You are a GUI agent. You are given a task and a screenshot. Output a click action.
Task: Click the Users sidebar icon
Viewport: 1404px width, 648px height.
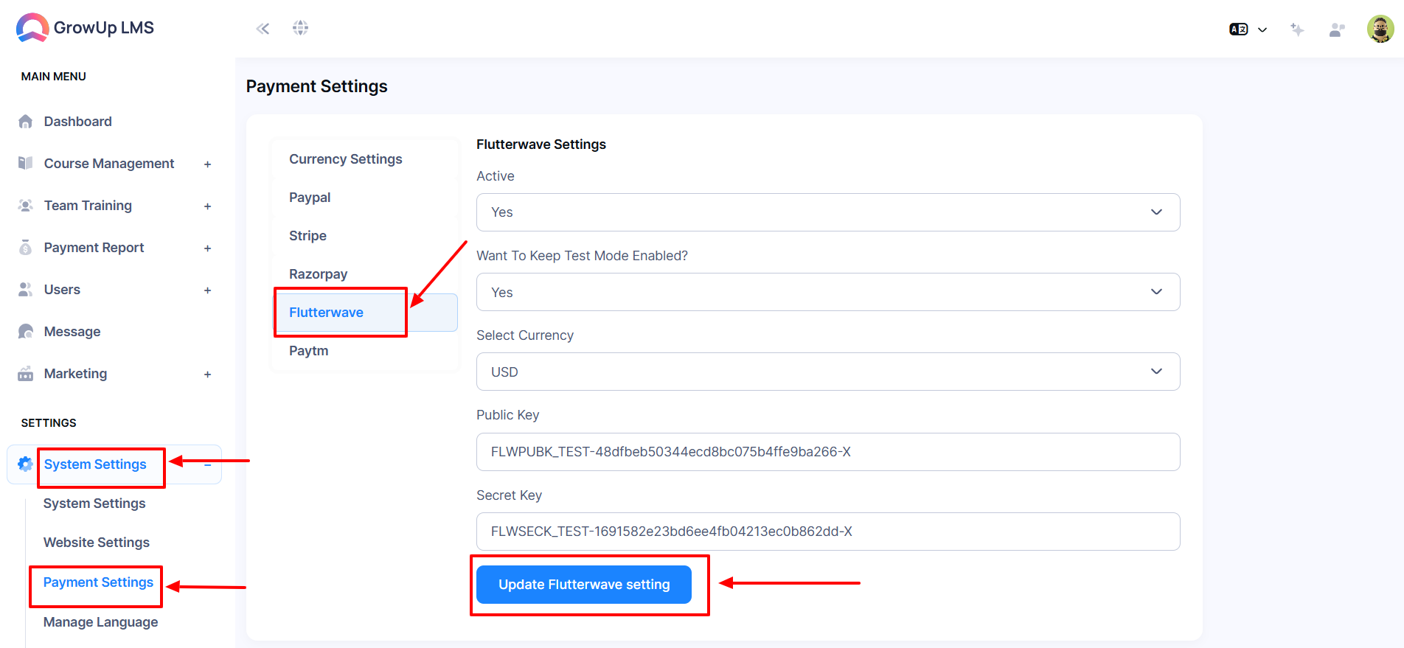(26, 289)
